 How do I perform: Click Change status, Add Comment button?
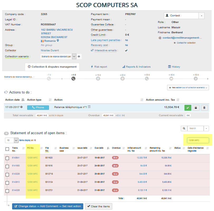[x=47, y=206]
